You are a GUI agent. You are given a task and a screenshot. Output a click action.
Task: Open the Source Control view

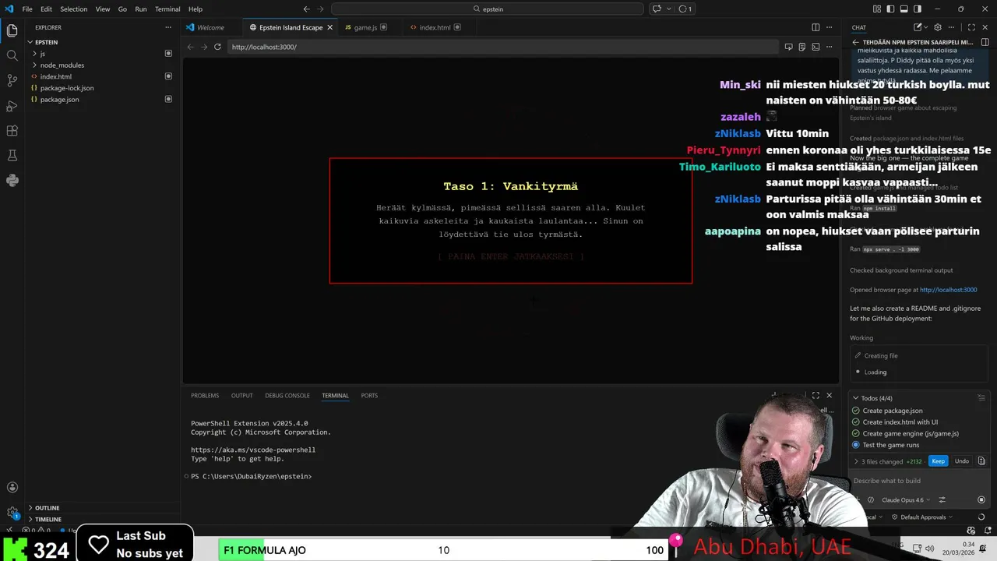click(12, 80)
